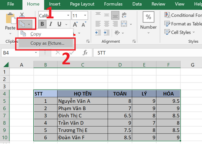Open Conditional Formatting

point(183,15)
